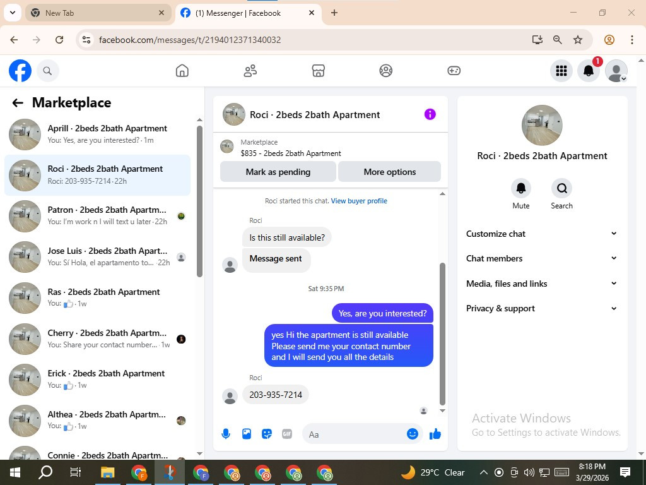Reload the page
Screen dimensions: 646x485
tap(59, 40)
